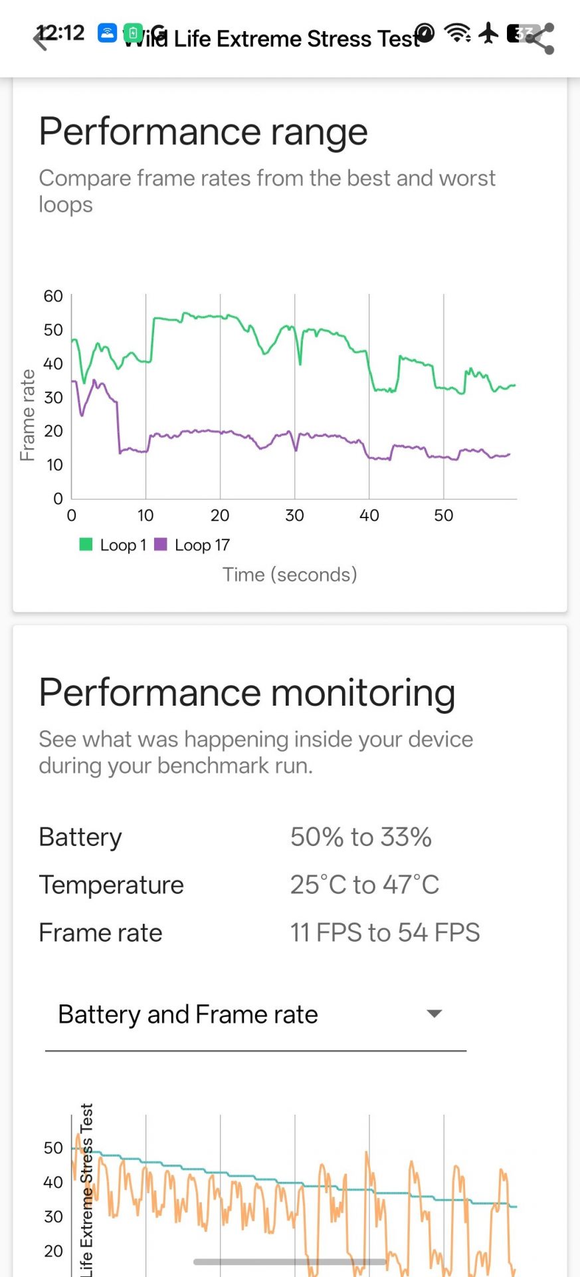Tap the green battery app status icon
Viewport: 580px width, 1277px height.
133,33
